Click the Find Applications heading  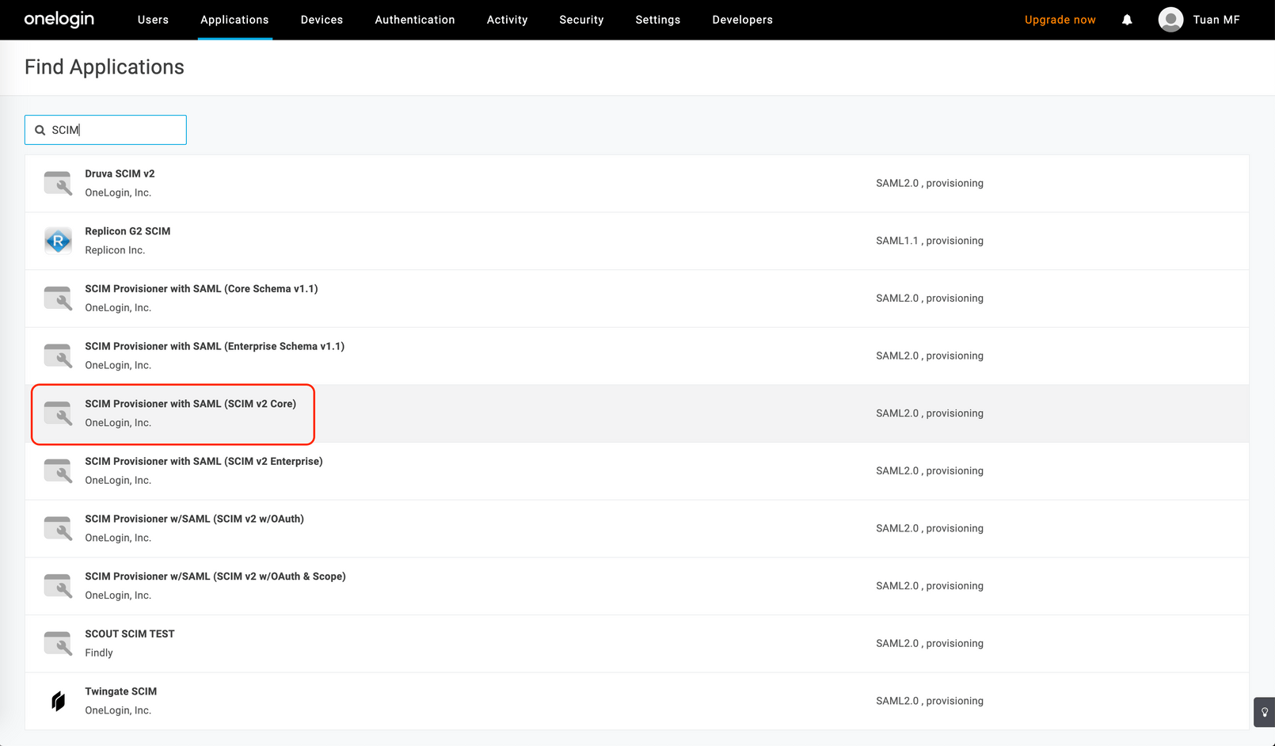coord(105,67)
